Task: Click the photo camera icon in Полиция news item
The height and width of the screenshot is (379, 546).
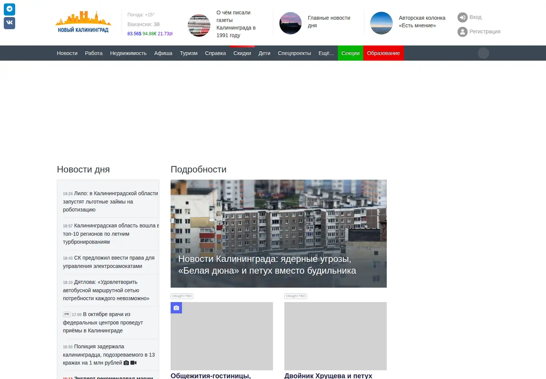Action: point(126,363)
